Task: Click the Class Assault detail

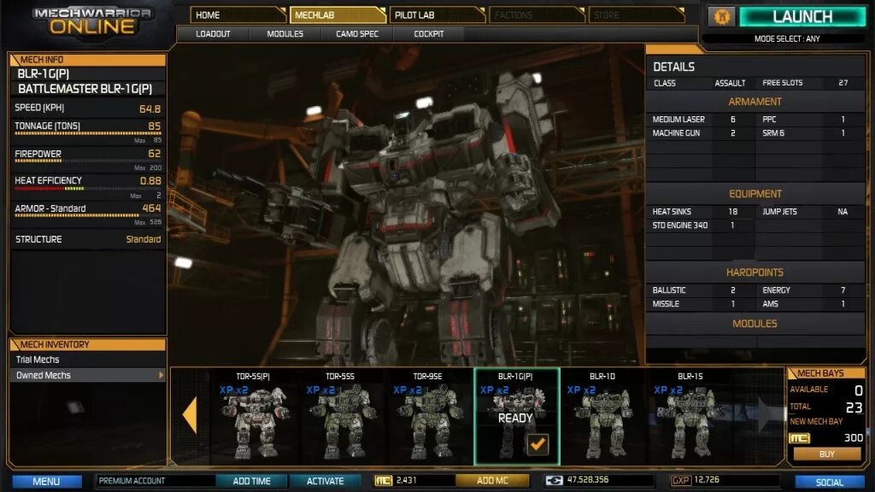Action: point(699,83)
